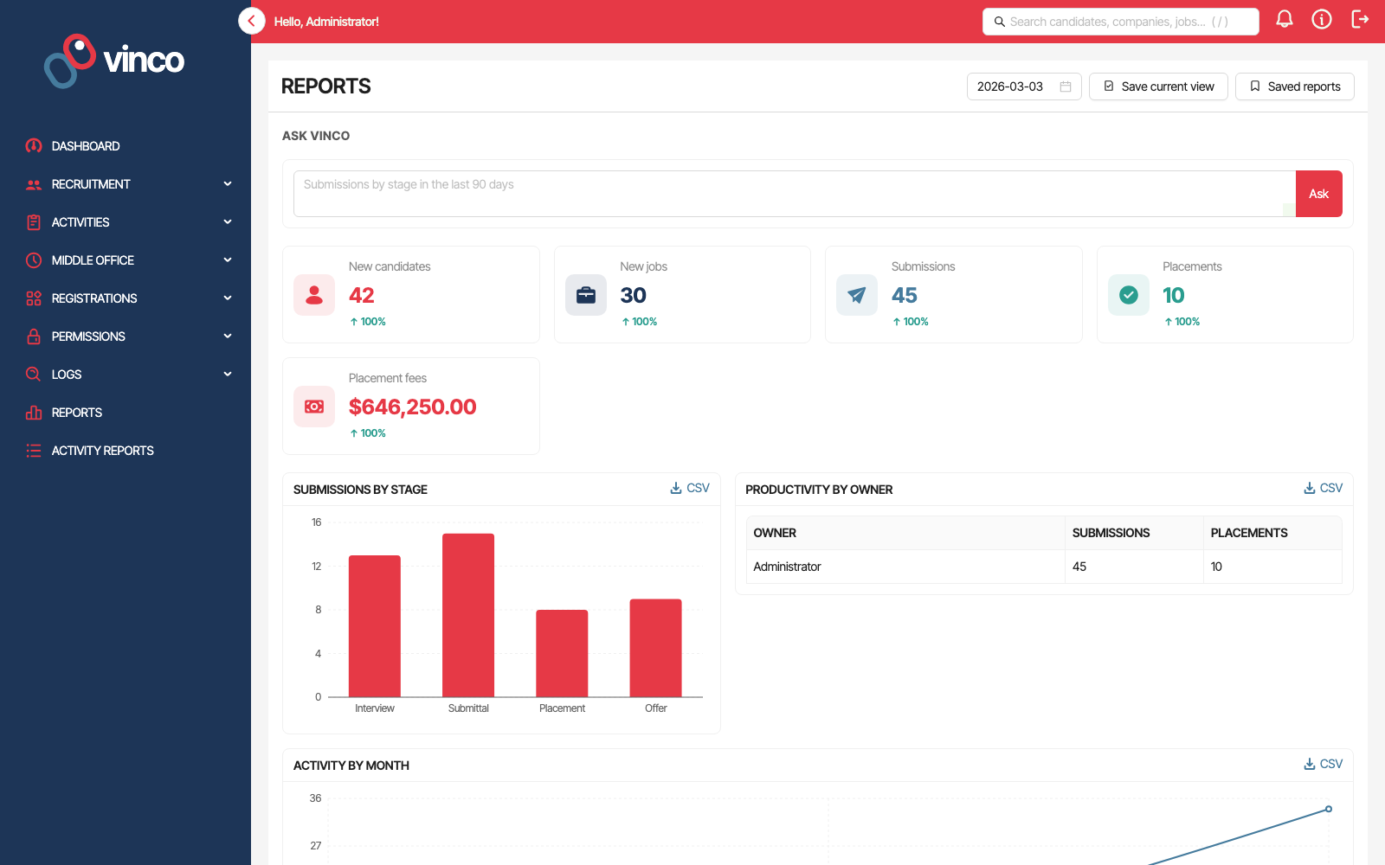Viewport: 1385px width, 865px height.
Task: Click the Activity Reports list icon
Action: point(34,451)
